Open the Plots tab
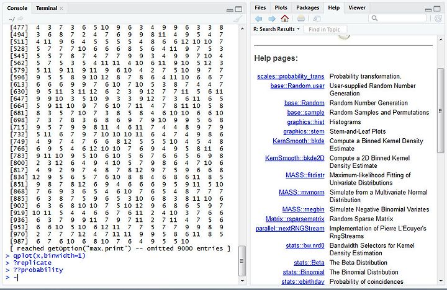Image resolution: width=447 pixels, height=290 pixels. pos(281,7)
